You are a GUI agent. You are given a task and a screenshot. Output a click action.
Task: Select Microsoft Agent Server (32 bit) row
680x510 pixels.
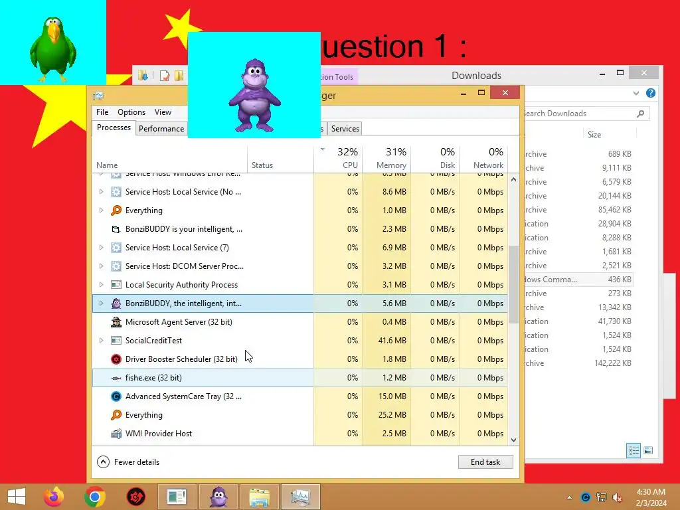point(299,322)
